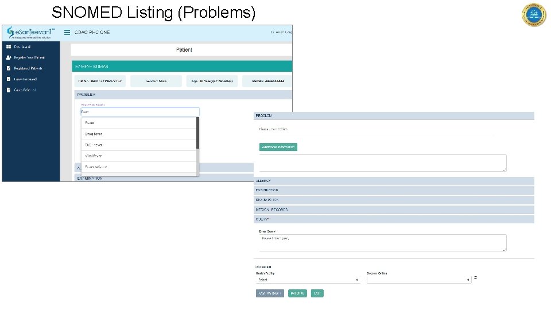Open Dashboard from the sidebar
This screenshot has height=310, width=551.
click(x=22, y=46)
